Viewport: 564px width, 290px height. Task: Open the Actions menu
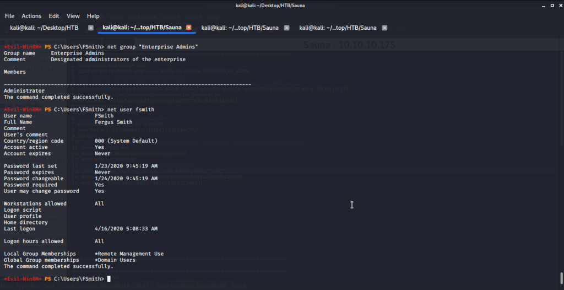pyautogui.click(x=31, y=16)
